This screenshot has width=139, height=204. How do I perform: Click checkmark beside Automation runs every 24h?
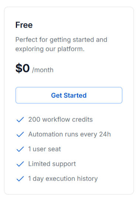click(x=20, y=134)
